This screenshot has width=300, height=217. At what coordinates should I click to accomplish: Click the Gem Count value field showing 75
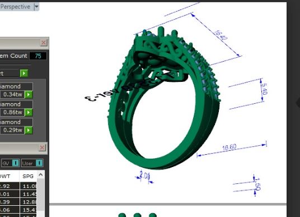38,56
